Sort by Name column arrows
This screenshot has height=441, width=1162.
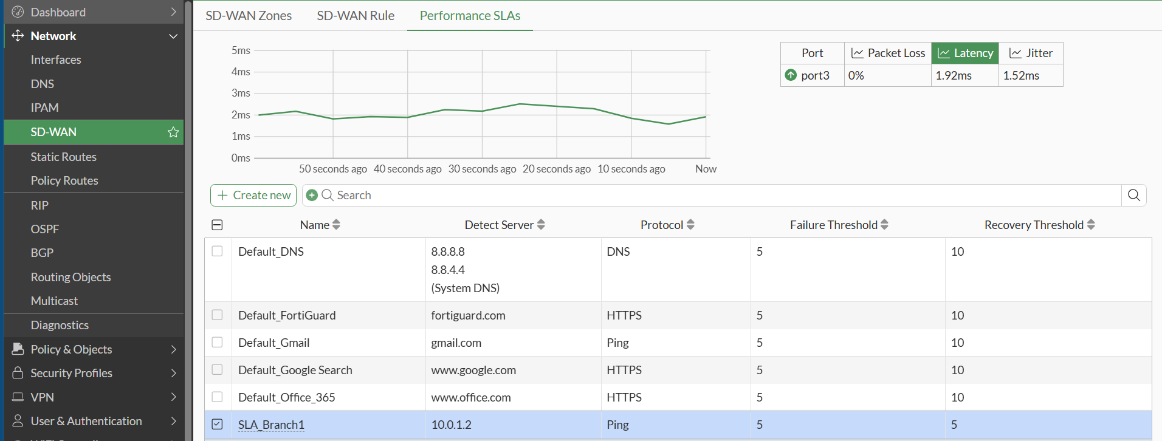coord(336,225)
